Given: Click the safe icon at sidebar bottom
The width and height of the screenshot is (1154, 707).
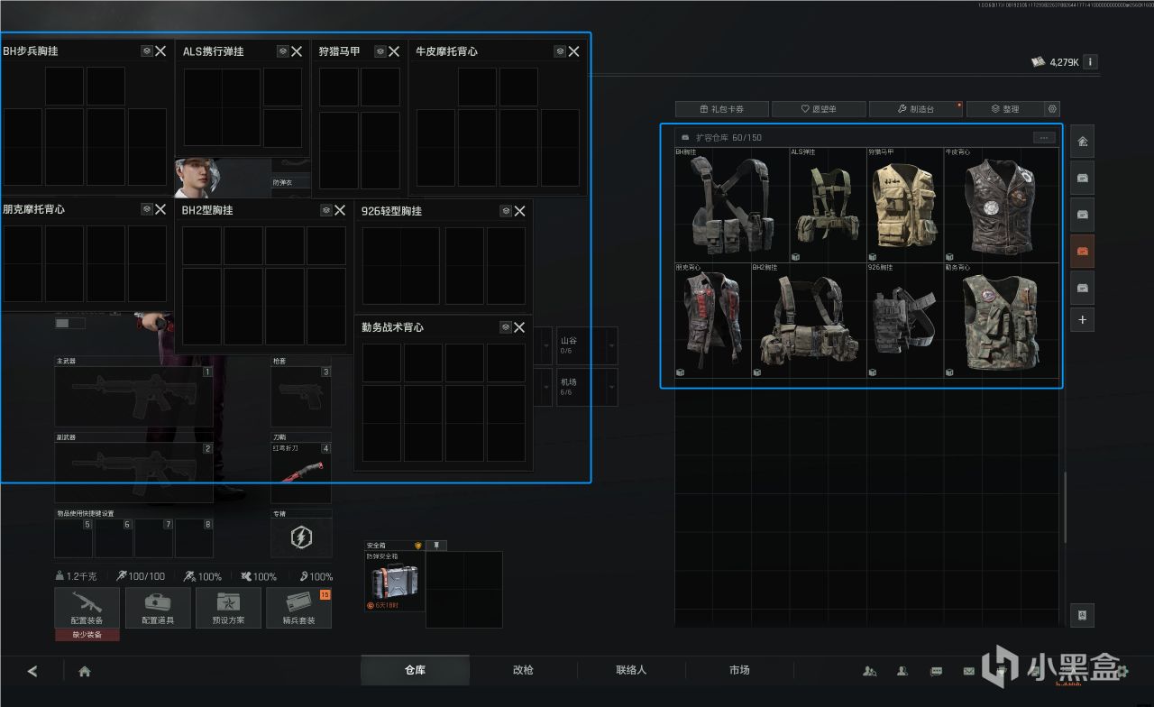Looking at the screenshot, I should click(1083, 614).
